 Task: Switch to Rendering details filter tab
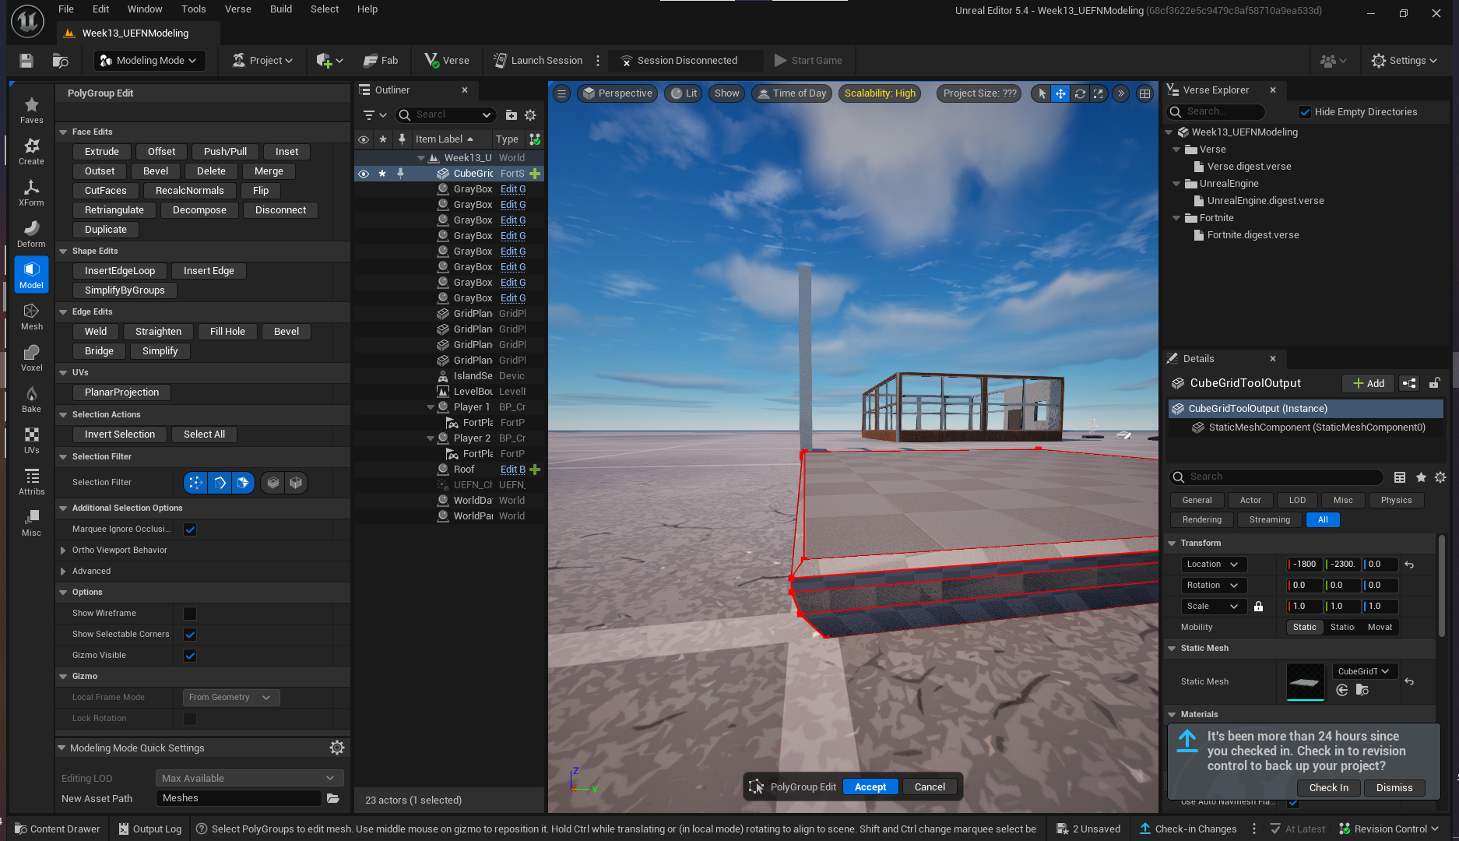1202,520
